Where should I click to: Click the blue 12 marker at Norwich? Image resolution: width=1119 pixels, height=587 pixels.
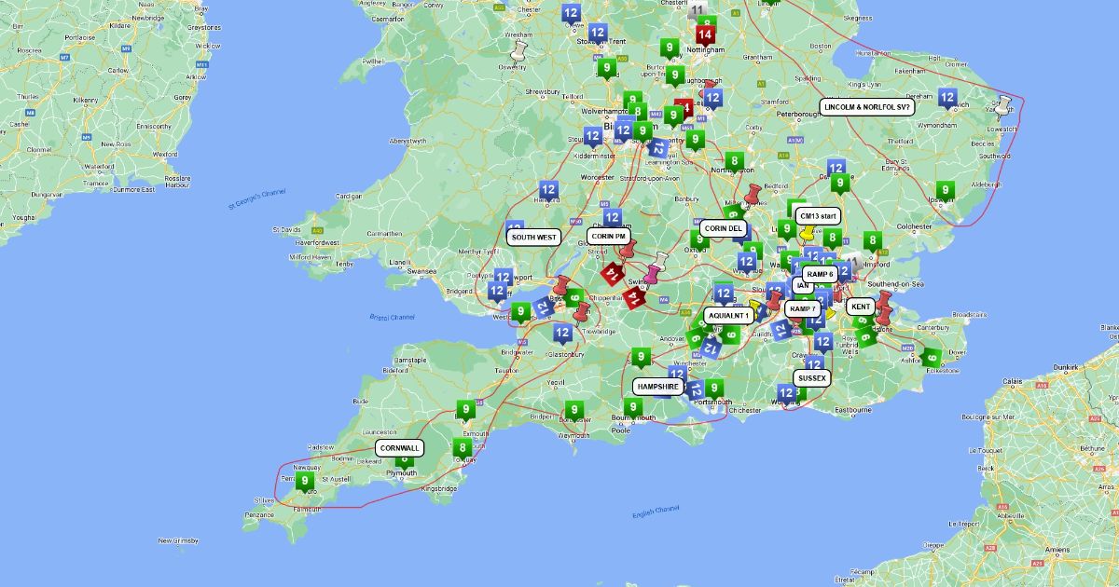click(x=947, y=98)
